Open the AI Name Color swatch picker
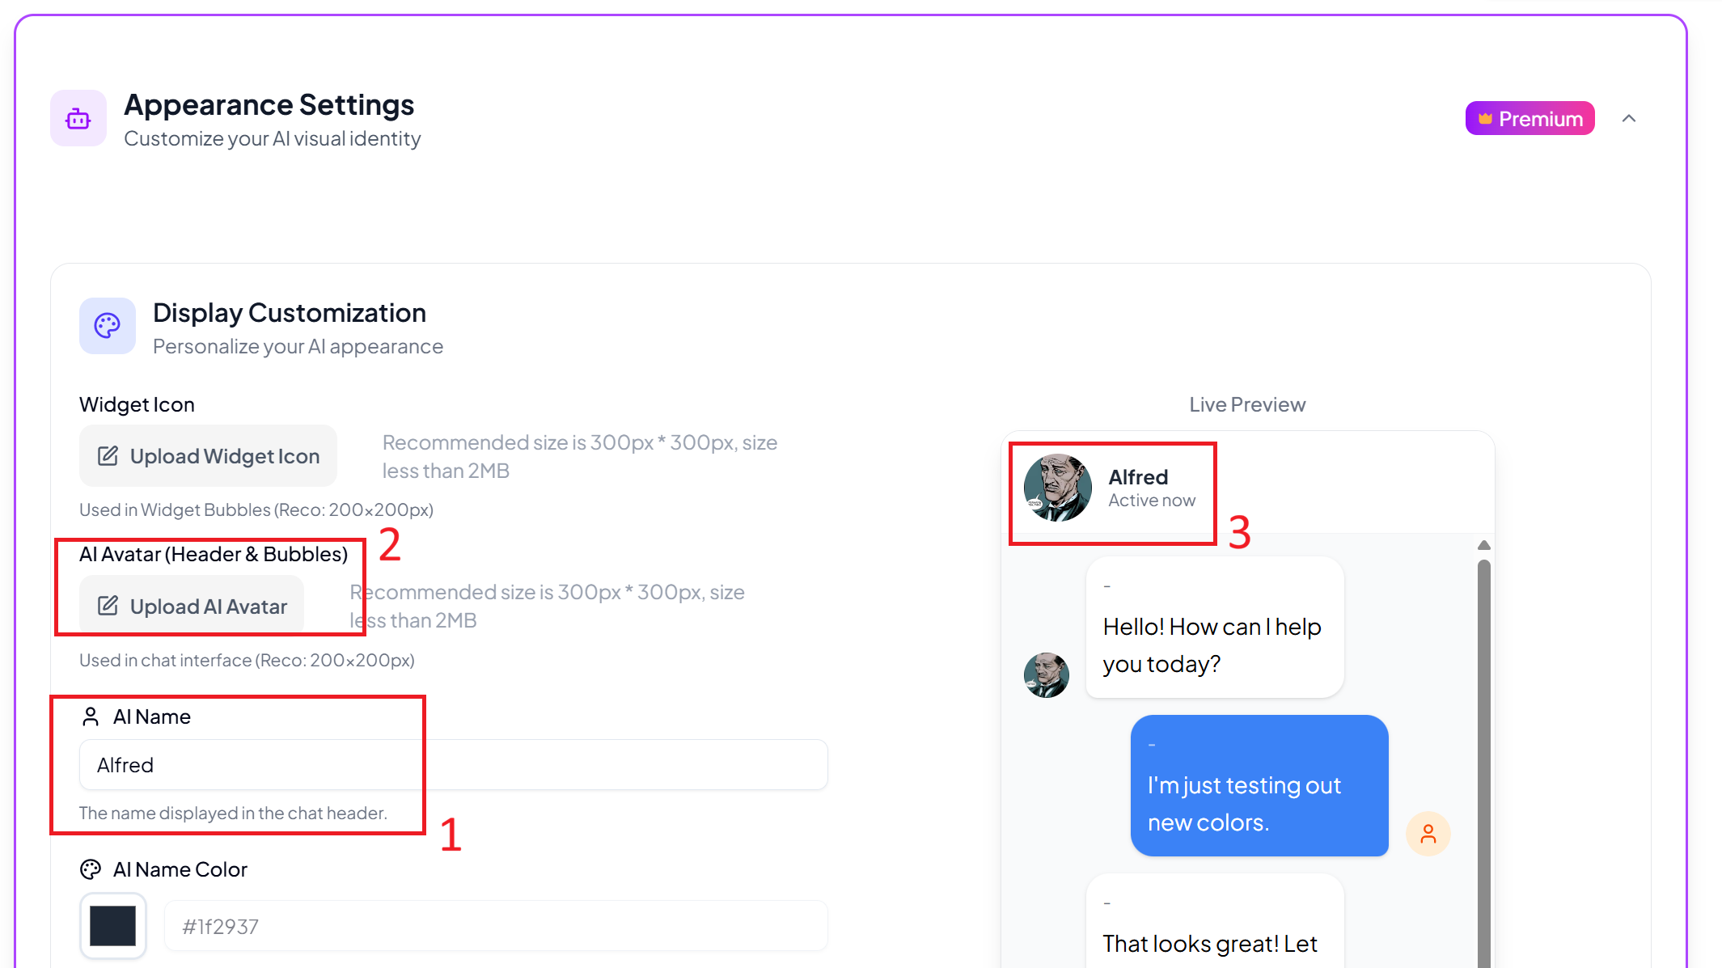 (x=113, y=926)
